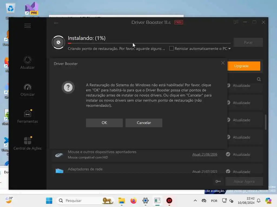Click the driver list vertical scrollbar
This screenshot has height=207, width=277.
point(266,122)
